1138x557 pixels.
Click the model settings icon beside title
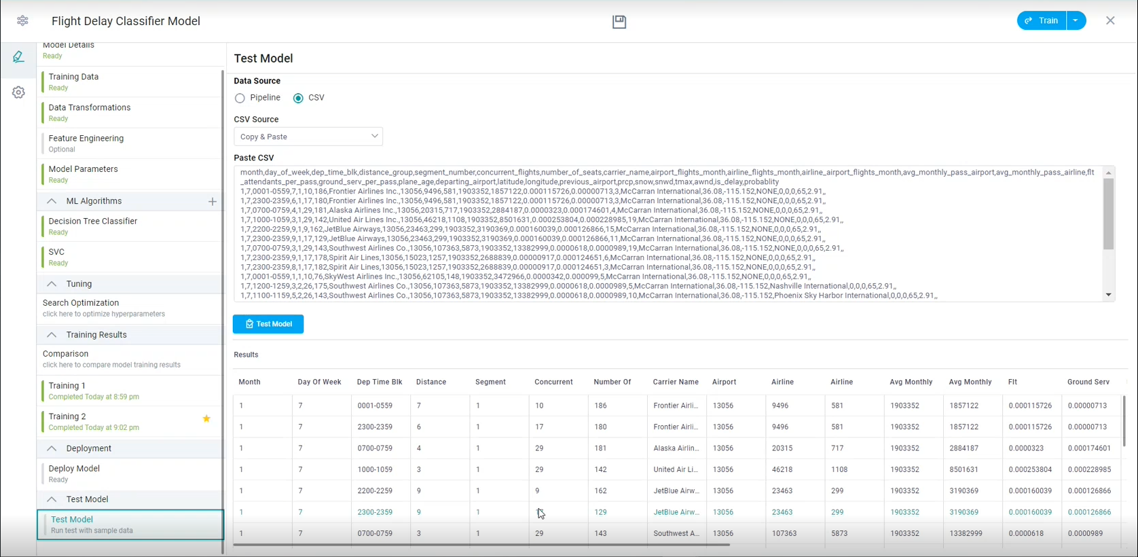click(22, 21)
